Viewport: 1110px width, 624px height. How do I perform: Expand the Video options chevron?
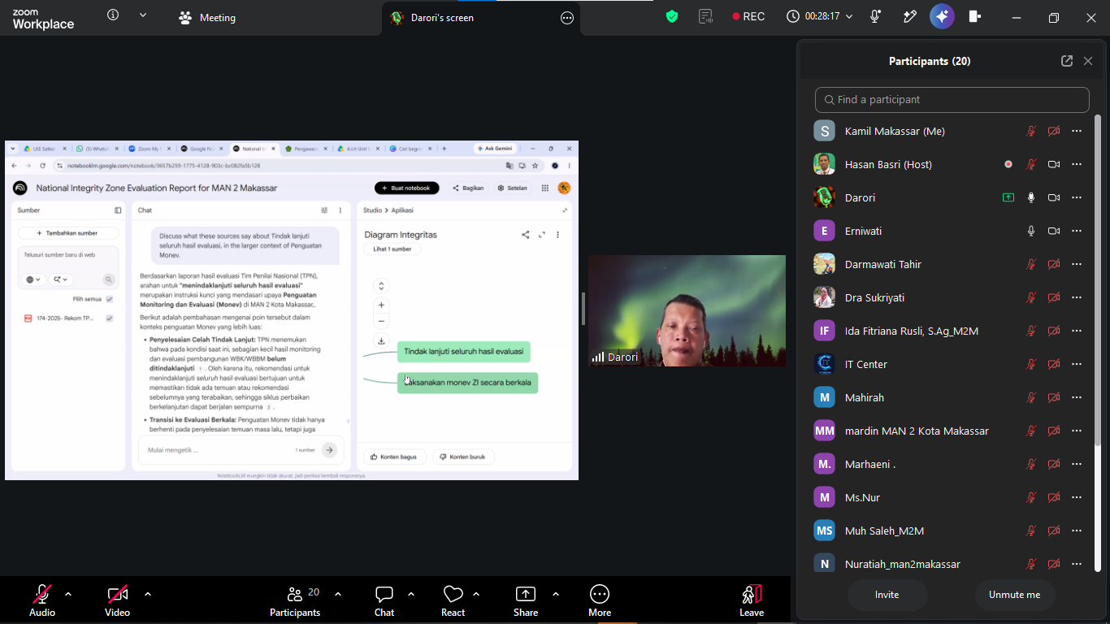point(148,594)
